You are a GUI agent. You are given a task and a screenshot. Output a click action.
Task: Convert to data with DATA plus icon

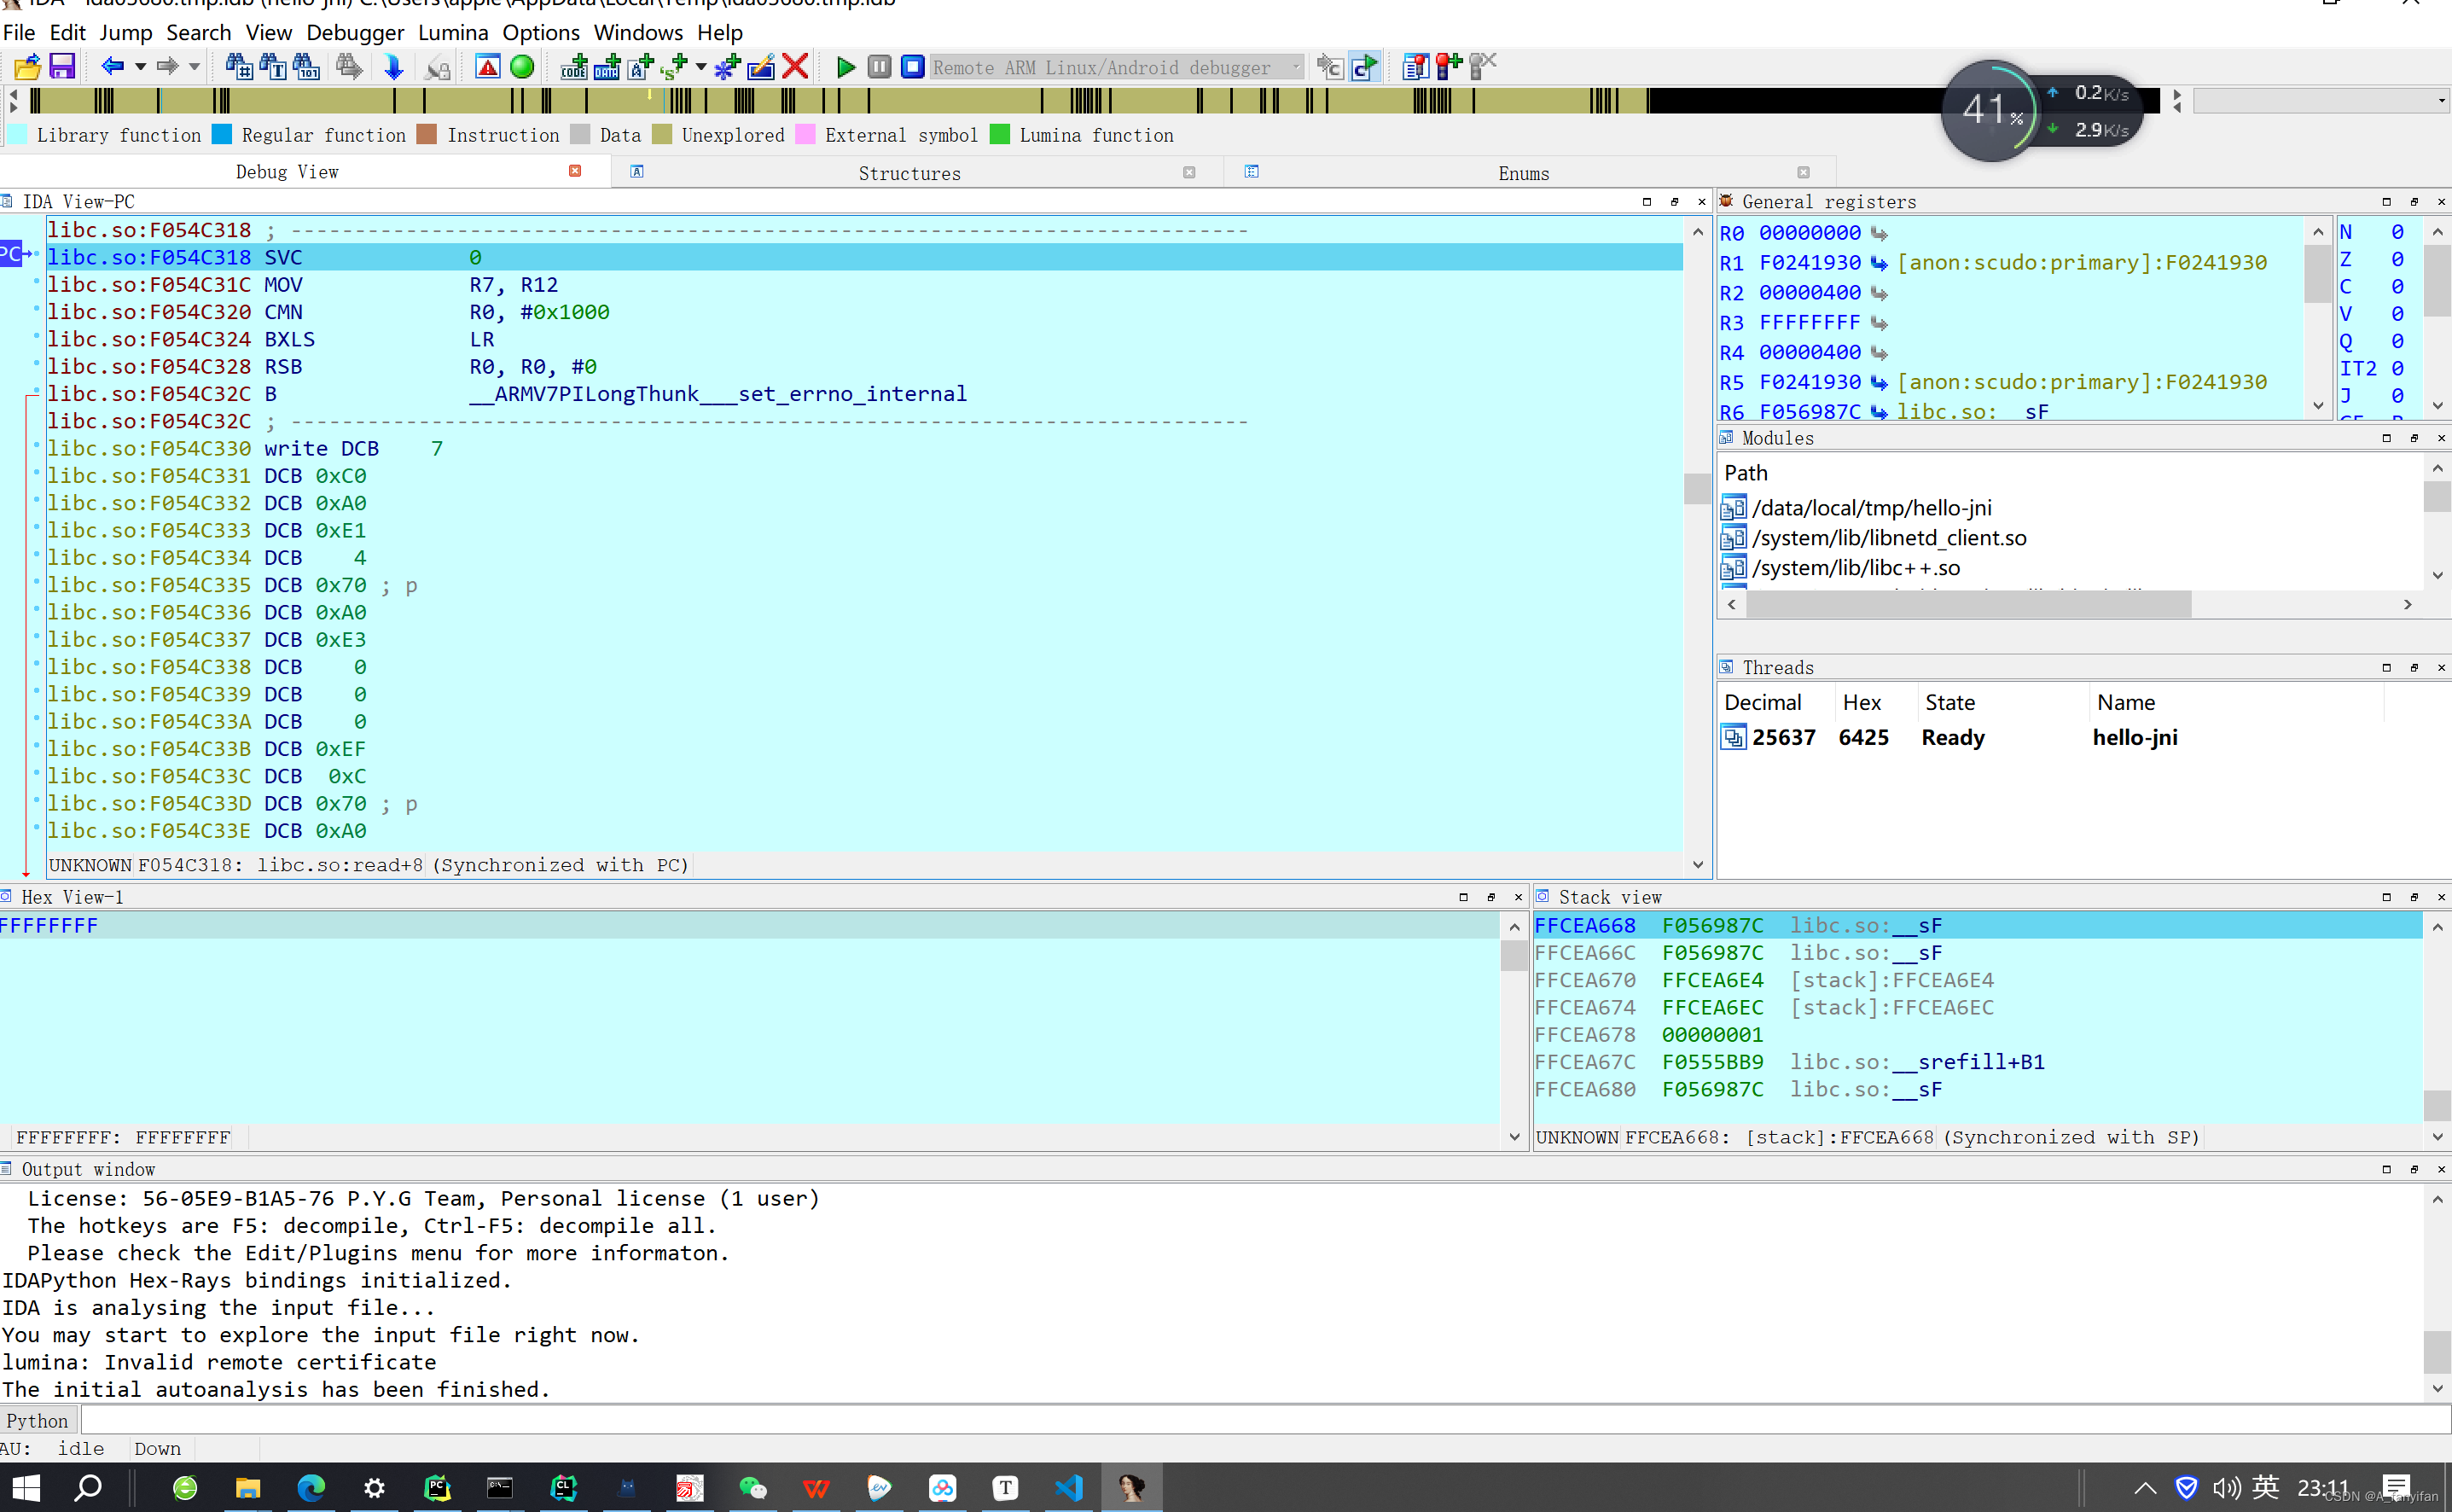tap(607, 67)
